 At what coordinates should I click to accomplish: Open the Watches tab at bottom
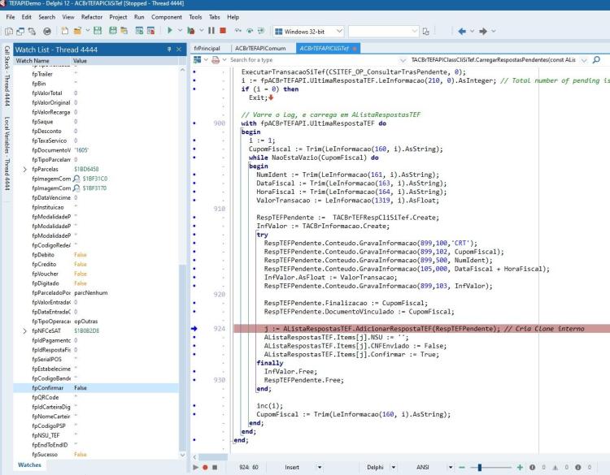point(29,465)
